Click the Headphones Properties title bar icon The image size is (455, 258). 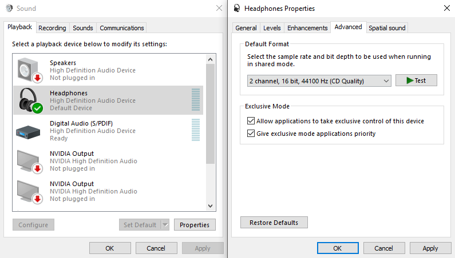[237, 8]
